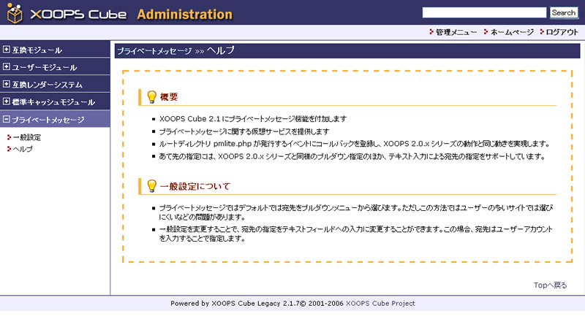Open ヘルプ link in the sidebar
The width and height of the screenshot is (585, 319).
[x=23, y=149]
